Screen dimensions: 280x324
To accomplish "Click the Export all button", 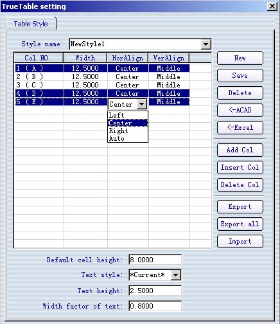I will (240, 224).
